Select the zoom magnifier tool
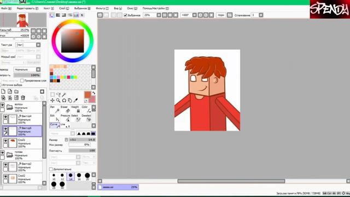This screenshot has width=350, height=197. [x=59, y=101]
